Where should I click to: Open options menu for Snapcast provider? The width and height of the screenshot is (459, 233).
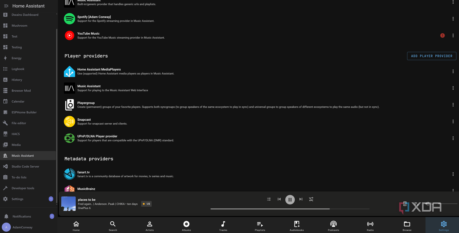click(x=453, y=121)
